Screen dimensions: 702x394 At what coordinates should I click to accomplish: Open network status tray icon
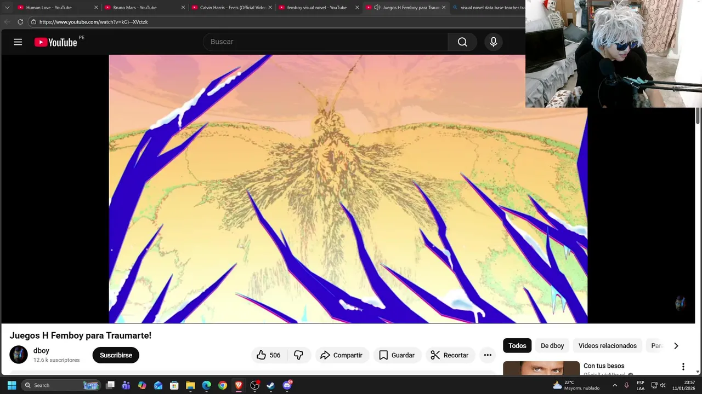654,385
